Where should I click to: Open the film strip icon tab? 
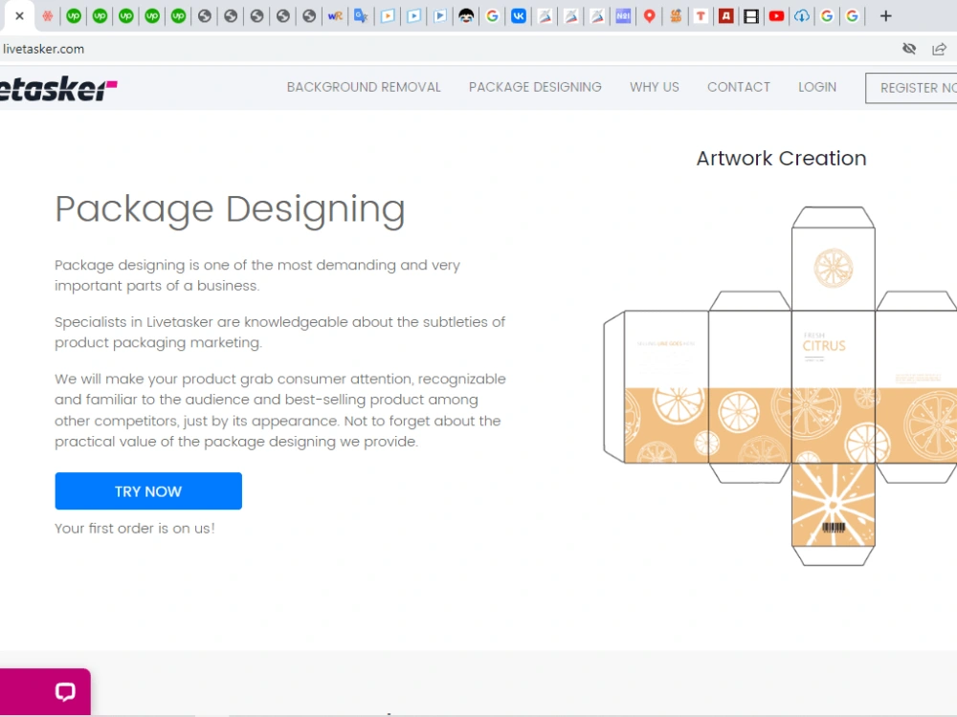tap(751, 16)
